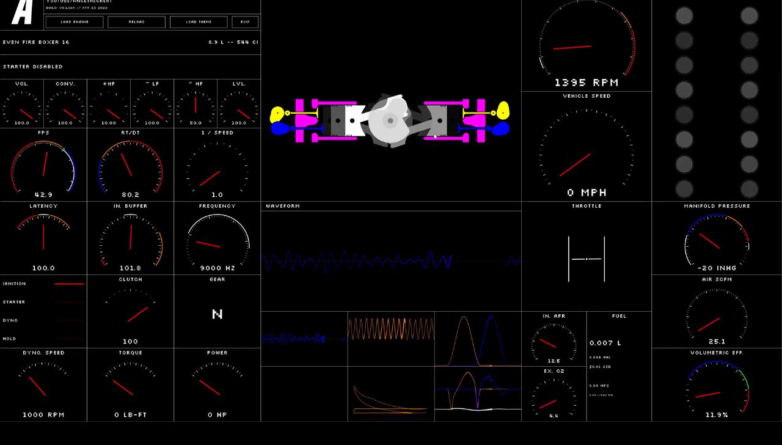Click the LVL. knob gauge
Screen dimensions: 782x445
[239, 103]
